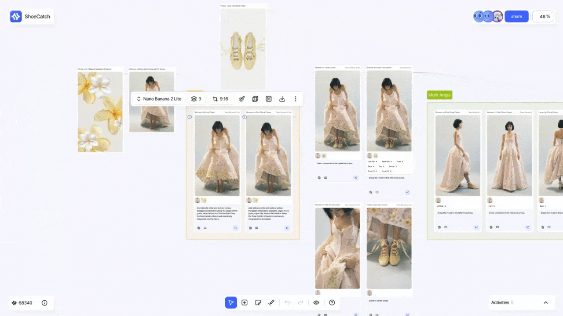The width and height of the screenshot is (563, 316).
Task: Open the credits info icon
Action: click(x=44, y=303)
